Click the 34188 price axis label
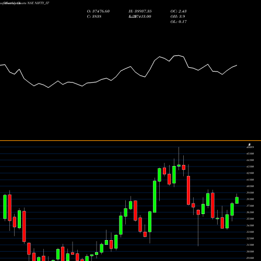The height and width of the screenshot is (261, 261). pyautogui.click(x=250, y=226)
